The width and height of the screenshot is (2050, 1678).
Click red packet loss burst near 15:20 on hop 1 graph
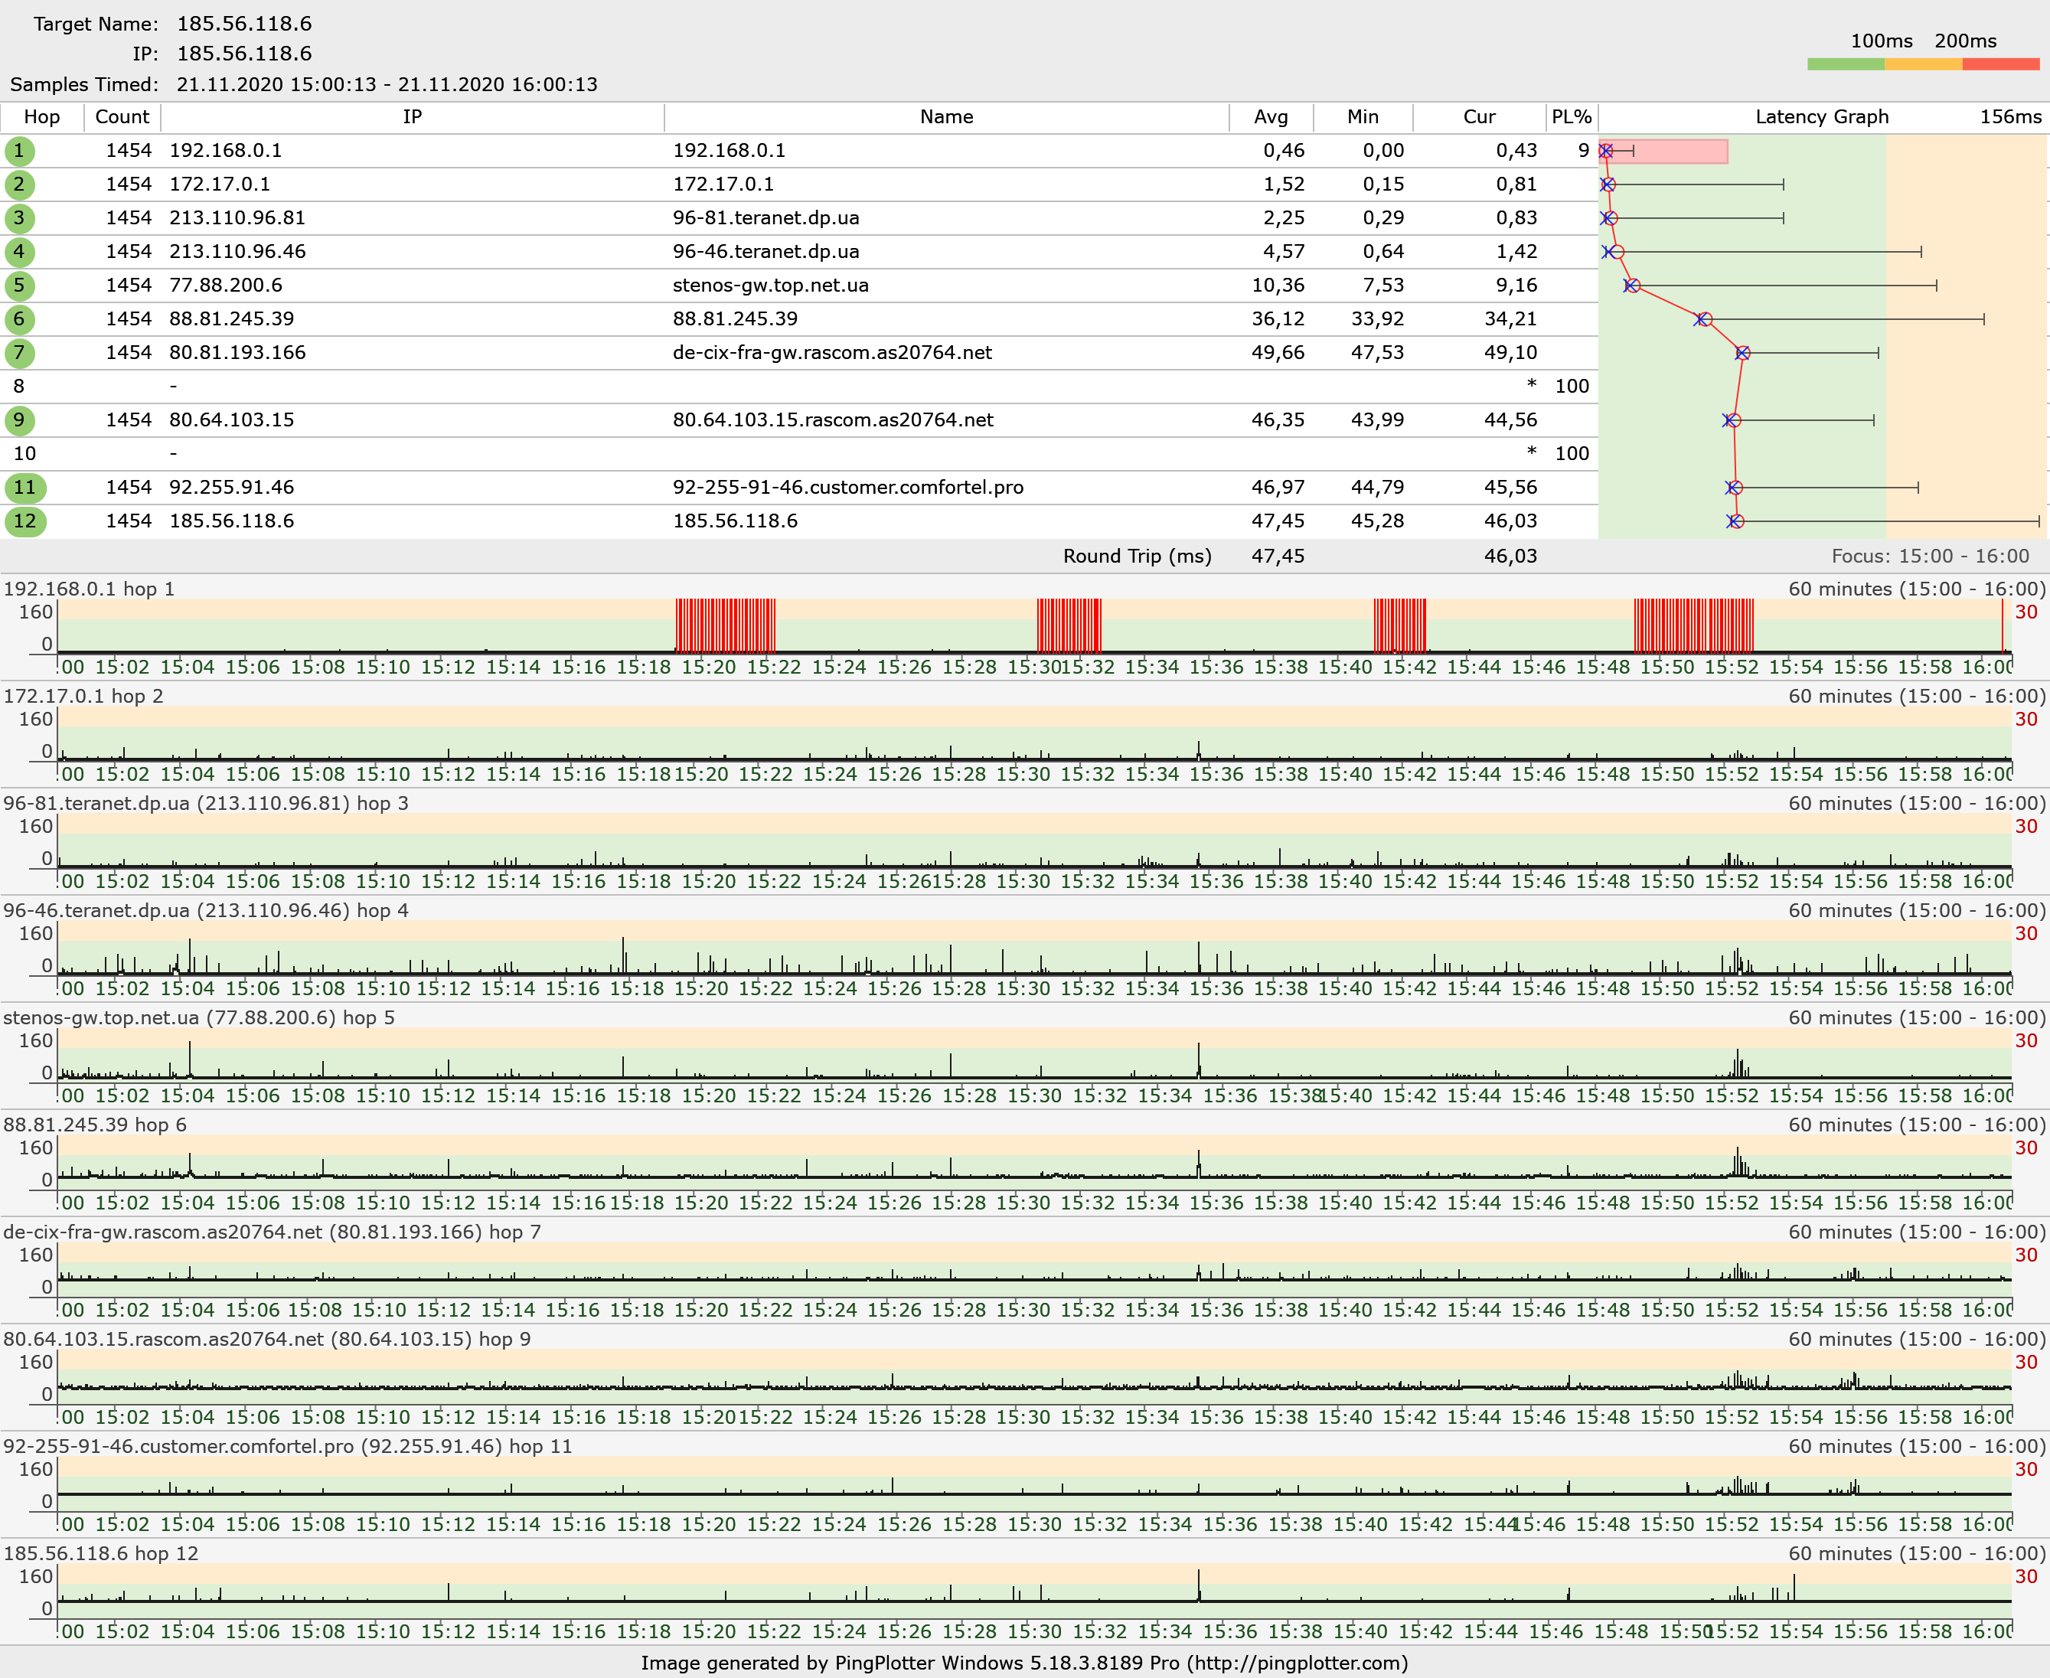point(726,625)
